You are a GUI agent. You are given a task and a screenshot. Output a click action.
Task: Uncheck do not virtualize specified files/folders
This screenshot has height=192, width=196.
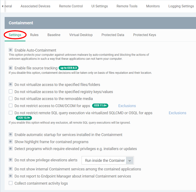[11, 84]
